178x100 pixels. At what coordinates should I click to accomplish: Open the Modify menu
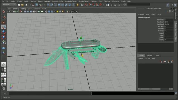coord(13,1)
